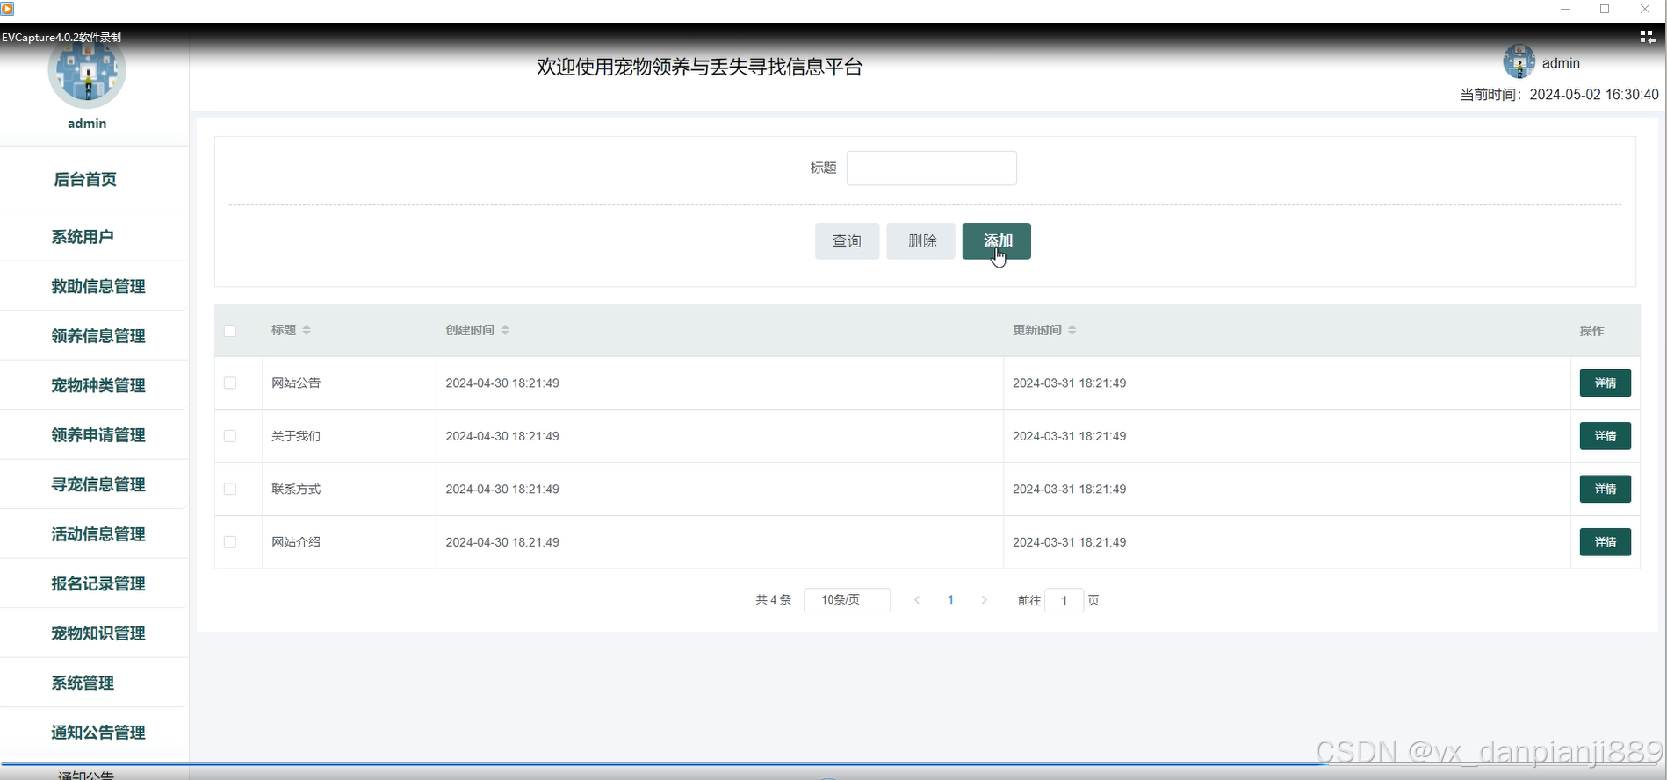Click the 共 4 条 total count text
This screenshot has width=1667, height=780.
pyautogui.click(x=773, y=600)
